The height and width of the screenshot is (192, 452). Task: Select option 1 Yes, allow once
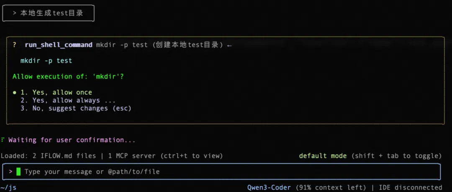click(56, 92)
